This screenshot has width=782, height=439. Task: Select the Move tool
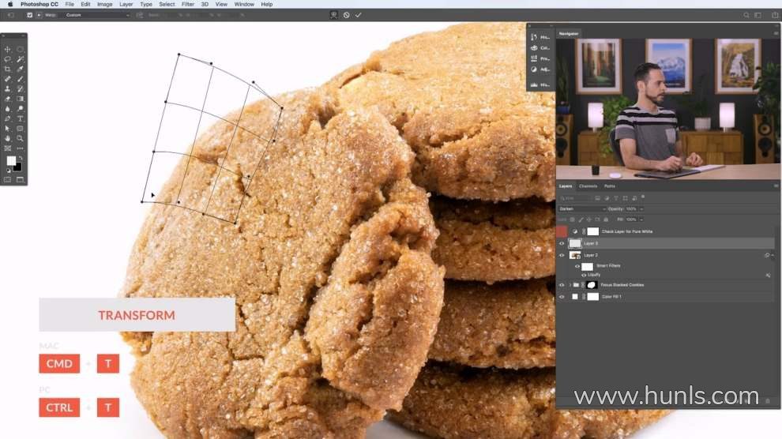click(7, 49)
